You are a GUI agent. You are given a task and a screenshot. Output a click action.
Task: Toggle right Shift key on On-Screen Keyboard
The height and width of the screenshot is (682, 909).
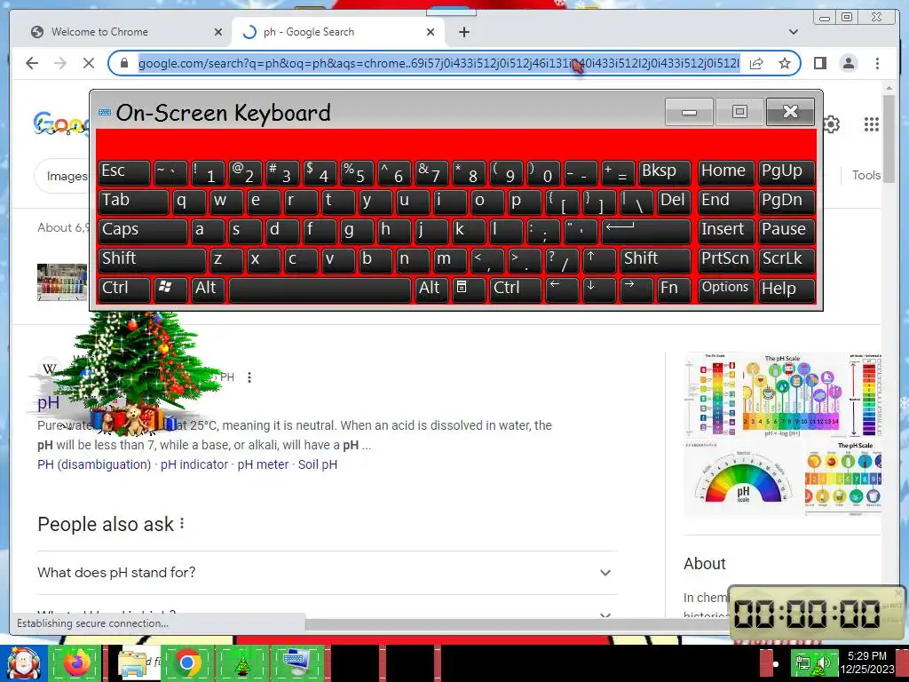(655, 259)
